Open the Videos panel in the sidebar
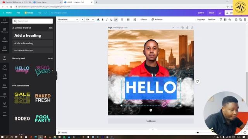Image resolution: width=248 pixels, height=139 pixels. tap(5, 86)
